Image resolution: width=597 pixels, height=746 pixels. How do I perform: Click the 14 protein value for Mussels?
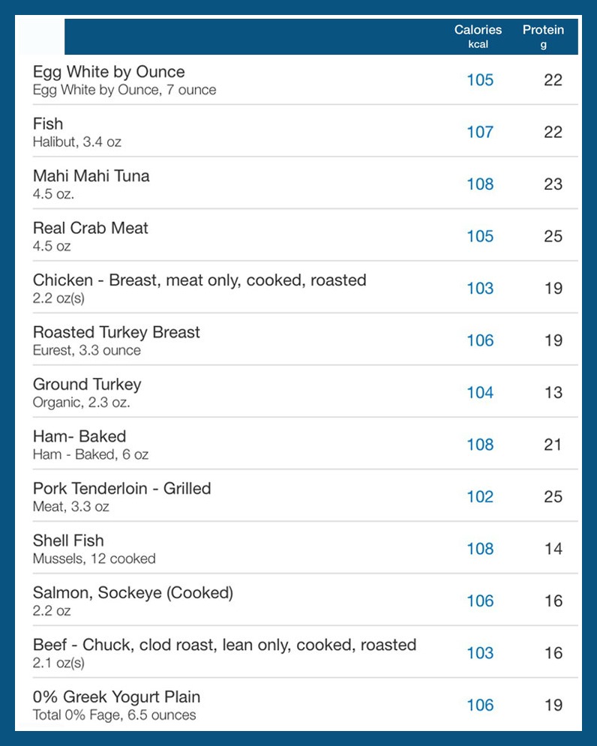553,549
